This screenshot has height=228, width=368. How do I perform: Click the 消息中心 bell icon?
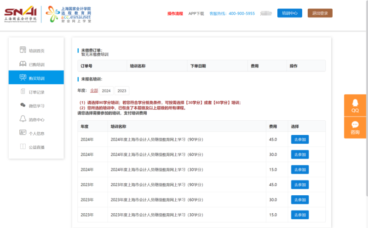tap(23, 119)
